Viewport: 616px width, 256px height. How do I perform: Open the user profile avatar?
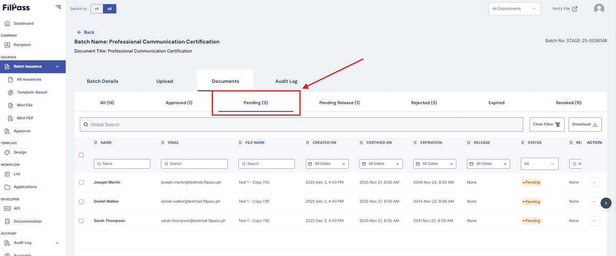coord(599,9)
